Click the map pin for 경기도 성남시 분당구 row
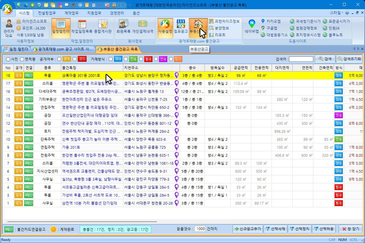The height and width of the screenshot is (243, 365). pyautogui.click(x=177, y=75)
